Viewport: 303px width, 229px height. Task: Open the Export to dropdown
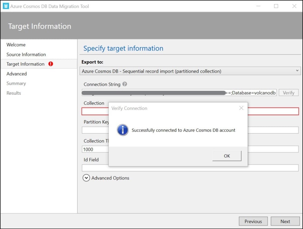tap(190, 71)
